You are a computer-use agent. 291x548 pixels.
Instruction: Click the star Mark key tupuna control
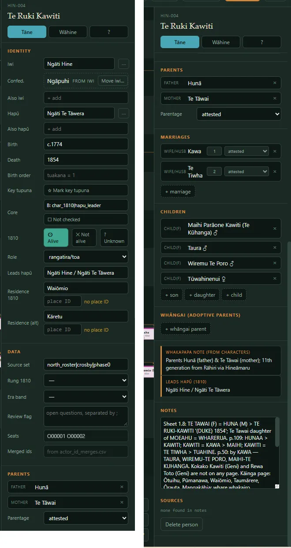(86, 190)
